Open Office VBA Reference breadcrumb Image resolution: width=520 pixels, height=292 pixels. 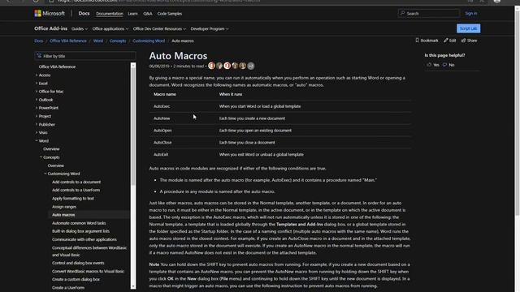point(68,41)
